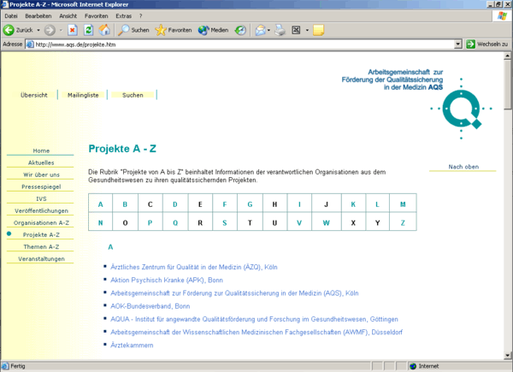Stop page loading with red X icon
The image size is (513, 372).
(73, 30)
